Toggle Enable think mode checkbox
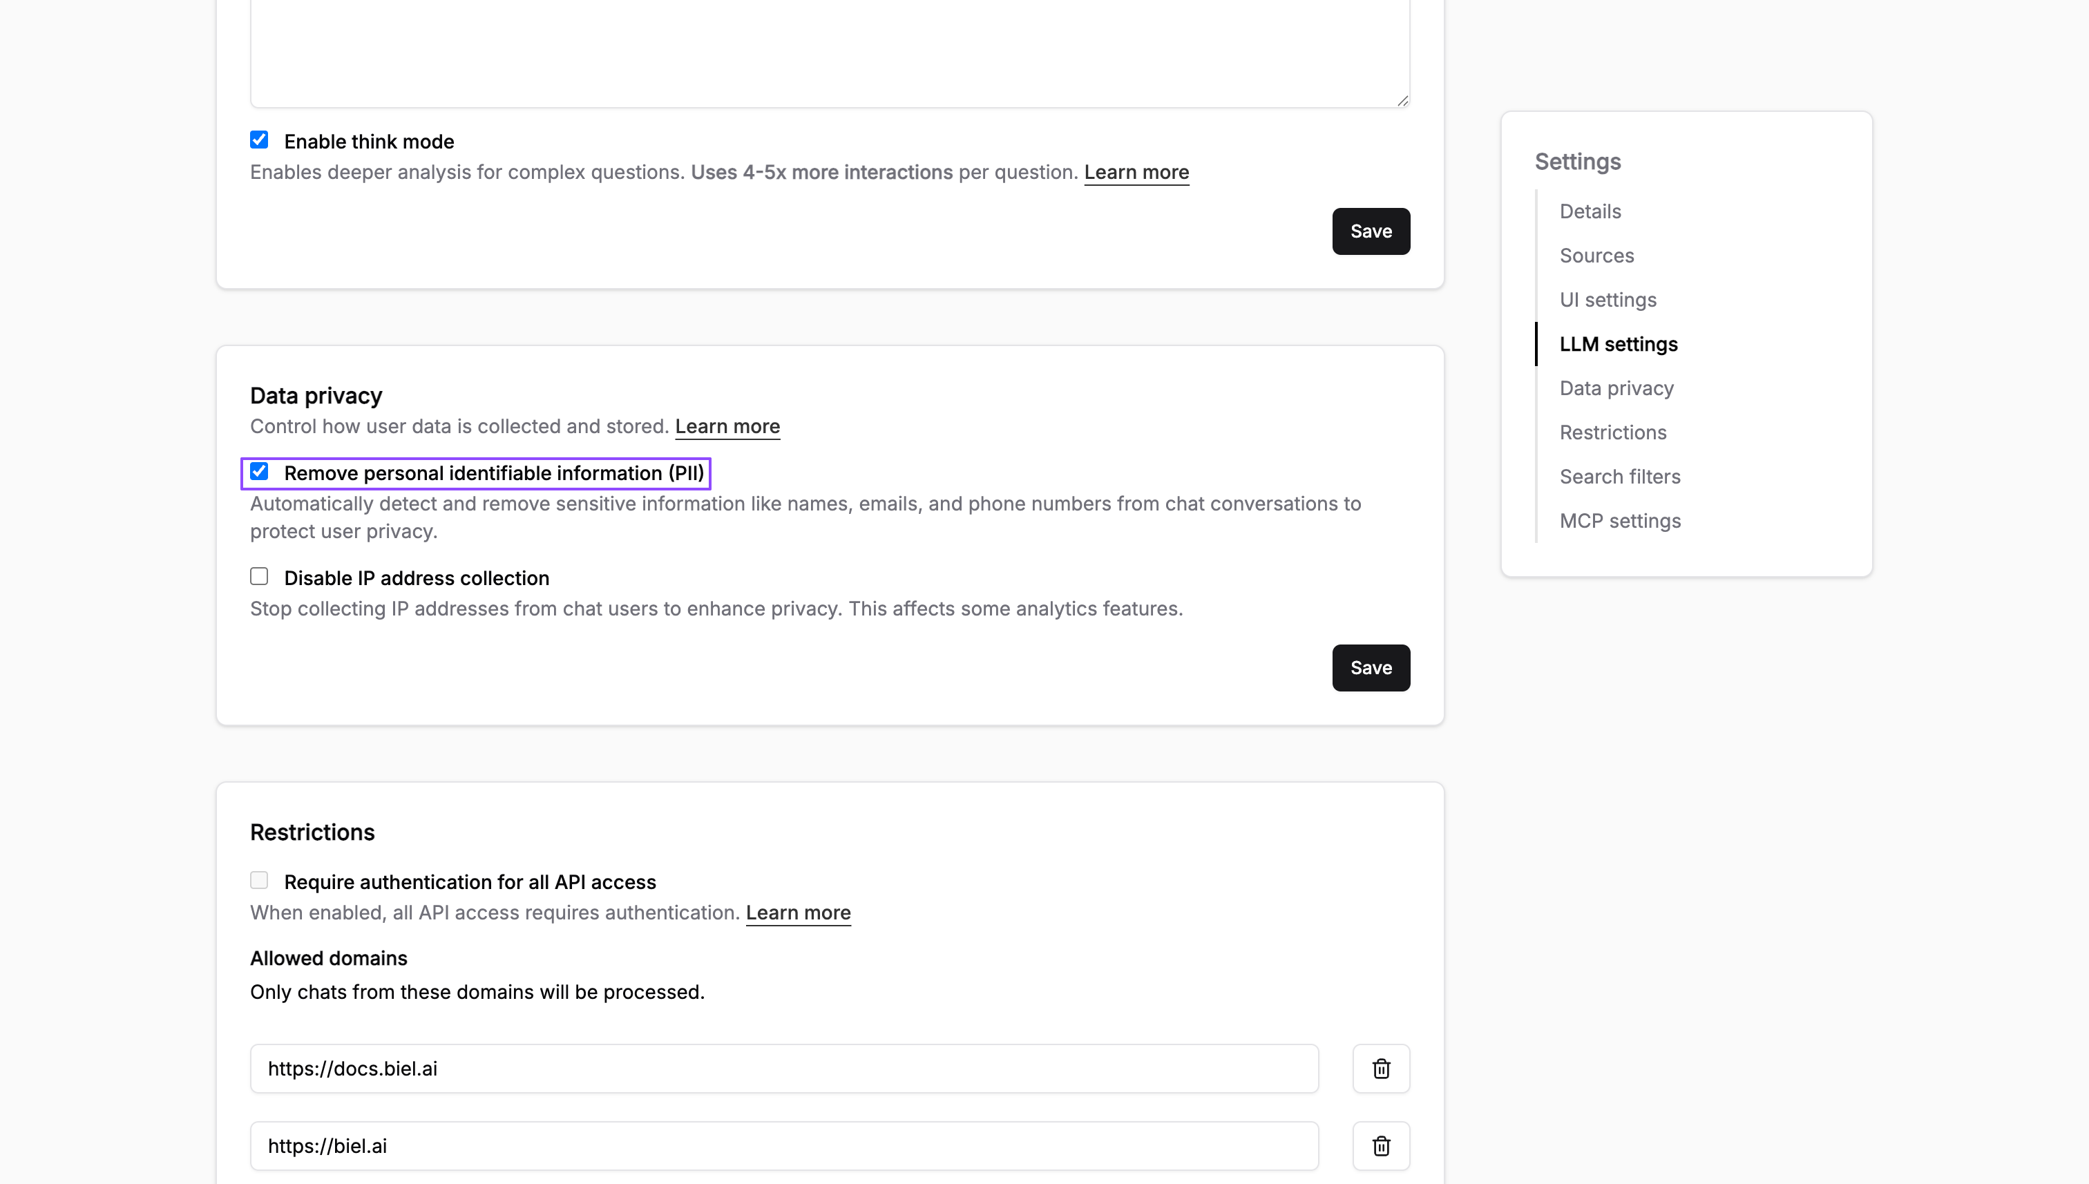The width and height of the screenshot is (2089, 1184). coord(259,140)
